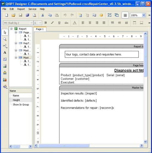Image resolution: width=152 pixels, height=153 pixels.
Task: Toggle underline text formatting
Action: tap(59, 23)
